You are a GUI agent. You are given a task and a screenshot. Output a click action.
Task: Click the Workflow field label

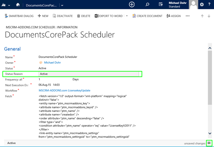(x=11, y=91)
